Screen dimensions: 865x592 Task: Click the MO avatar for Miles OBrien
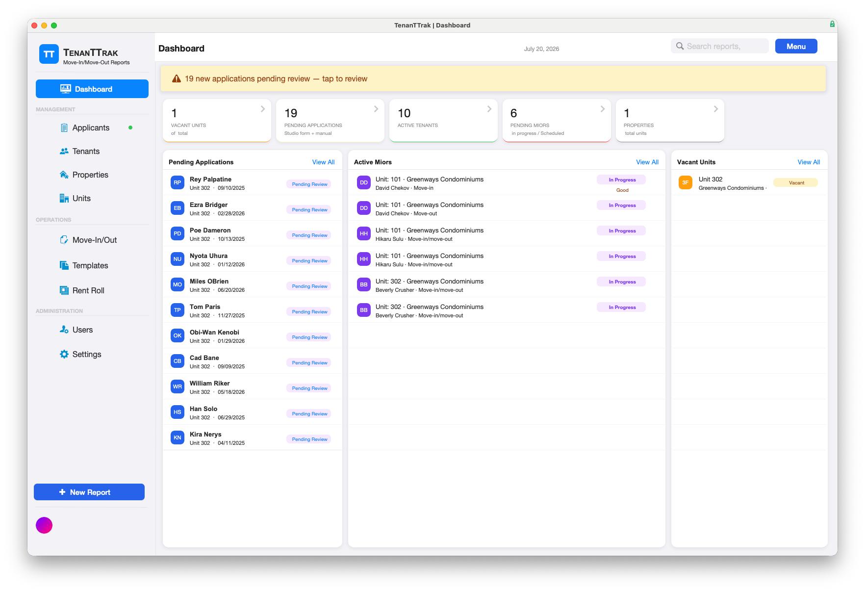(x=178, y=284)
